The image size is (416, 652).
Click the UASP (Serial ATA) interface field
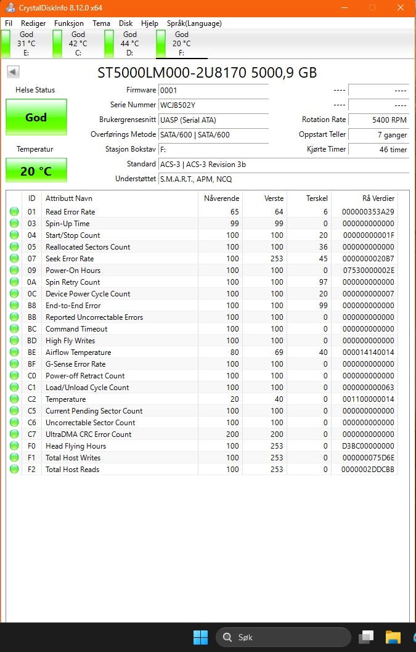tap(213, 120)
